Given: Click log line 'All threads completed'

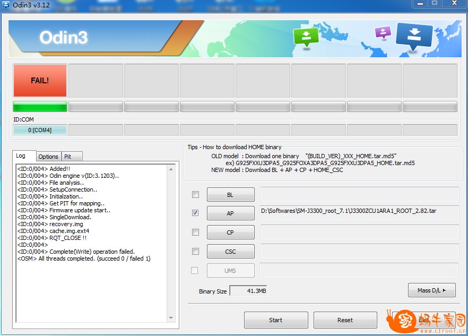Looking at the screenshot, I should 84,259.
